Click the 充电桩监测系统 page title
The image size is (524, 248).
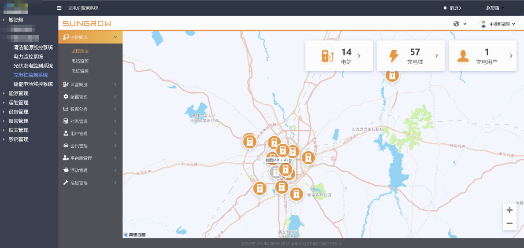[x=83, y=8]
